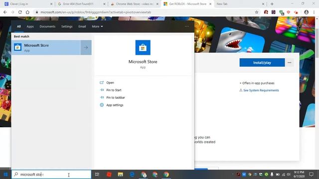Open the volume control in system tray
The width and height of the screenshot is (319, 179).
point(289,175)
